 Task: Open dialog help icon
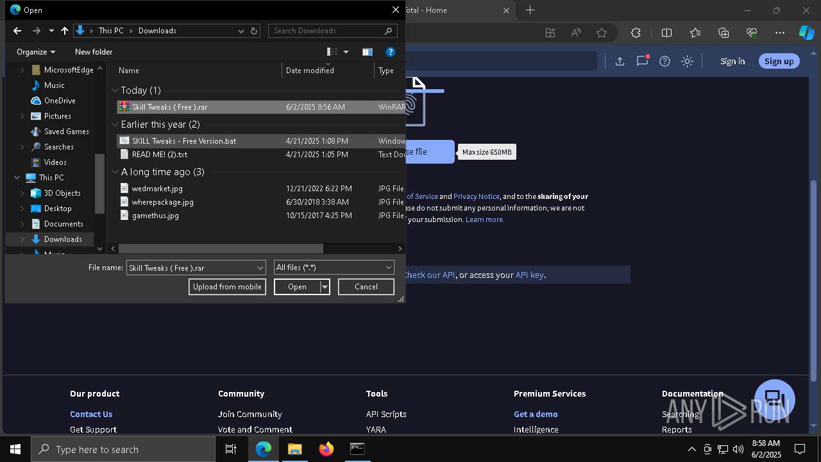tap(390, 52)
